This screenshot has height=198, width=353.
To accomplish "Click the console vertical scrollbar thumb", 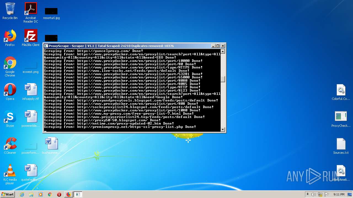I will 223,79.
